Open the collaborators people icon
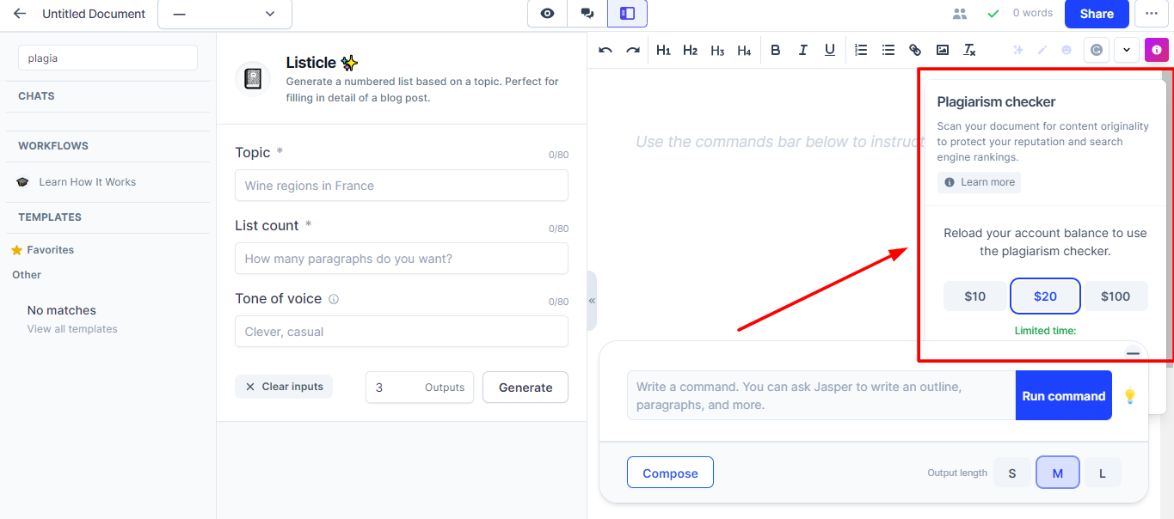 click(x=960, y=14)
